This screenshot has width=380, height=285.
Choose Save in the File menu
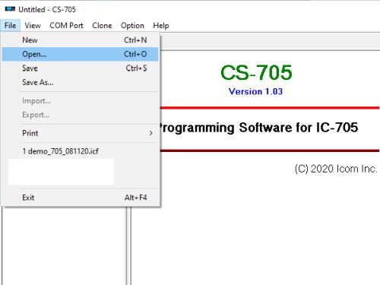point(80,68)
